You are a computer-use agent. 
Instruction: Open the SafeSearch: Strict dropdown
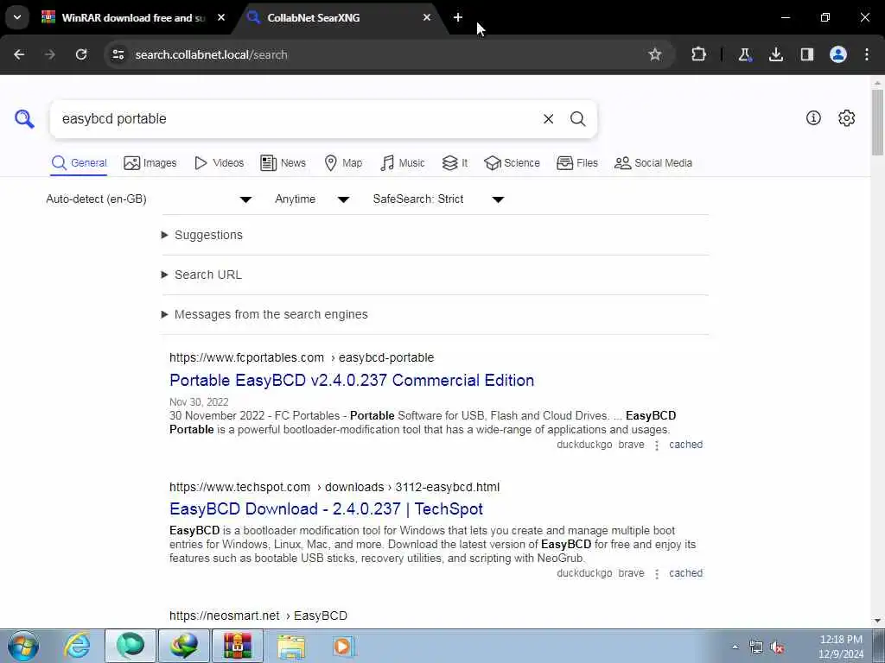(x=438, y=199)
